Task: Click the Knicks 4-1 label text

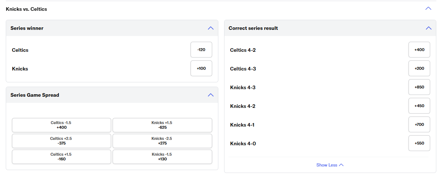Action: 243,125
